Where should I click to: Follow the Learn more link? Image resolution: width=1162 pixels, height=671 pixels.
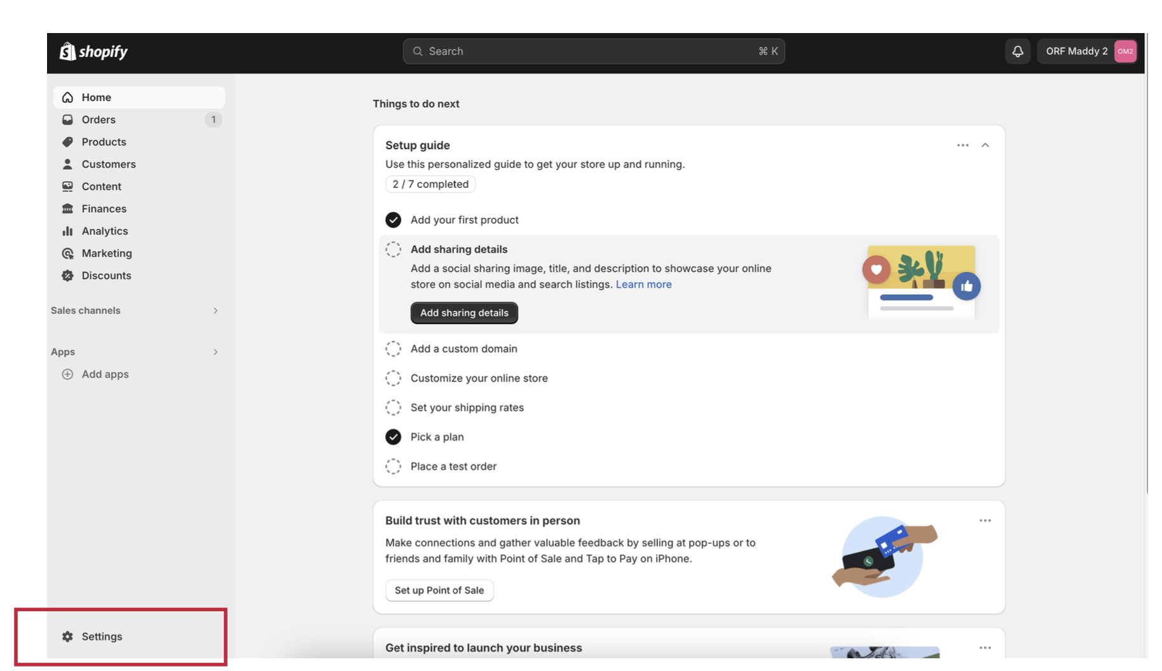(x=643, y=284)
